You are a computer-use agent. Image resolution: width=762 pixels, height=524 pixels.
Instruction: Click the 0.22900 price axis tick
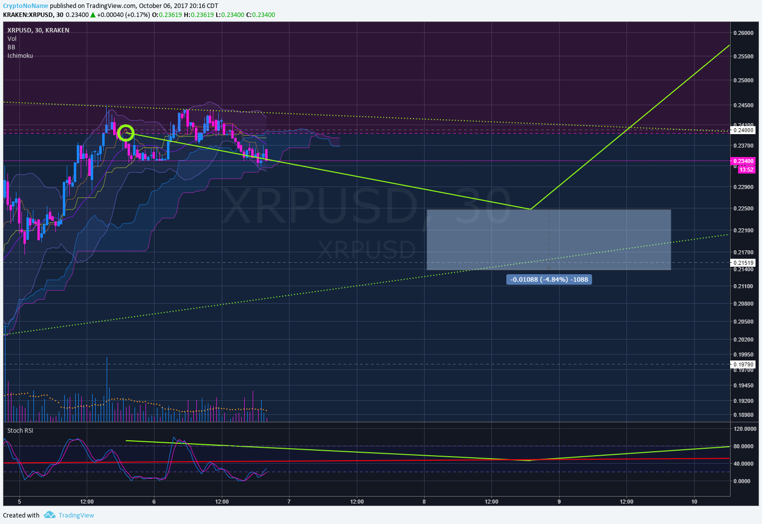(743, 187)
